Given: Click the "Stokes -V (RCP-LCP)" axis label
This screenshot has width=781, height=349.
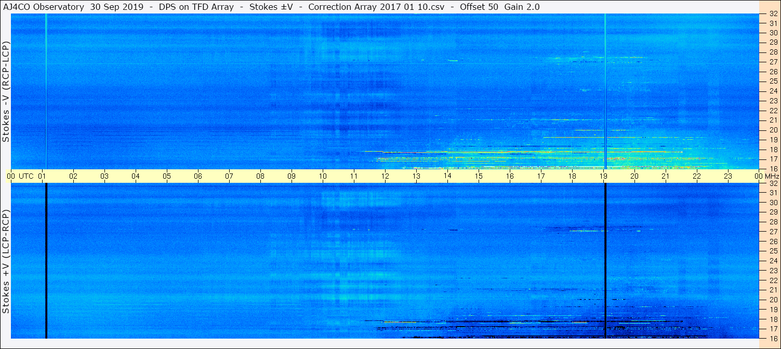Looking at the screenshot, I should (6, 91).
